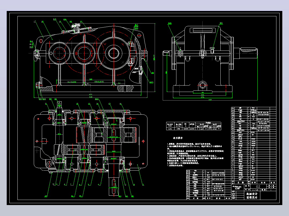
Task: Click the B14 callout left of front view
Action: [x=31, y=41]
